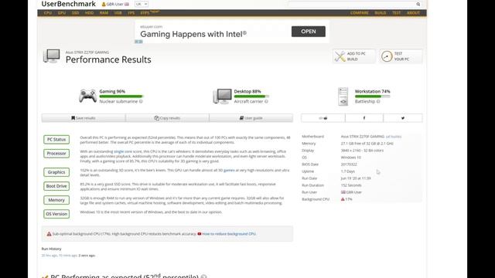The height and width of the screenshot is (278, 495).
Task: Click the warning triangle in background CPU notice
Action: pos(49,234)
